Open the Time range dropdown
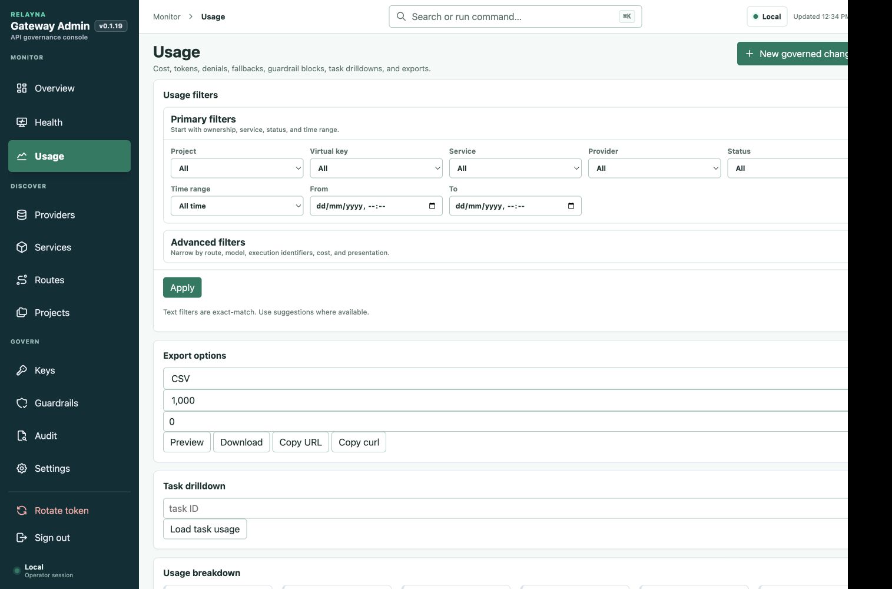 coord(237,206)
